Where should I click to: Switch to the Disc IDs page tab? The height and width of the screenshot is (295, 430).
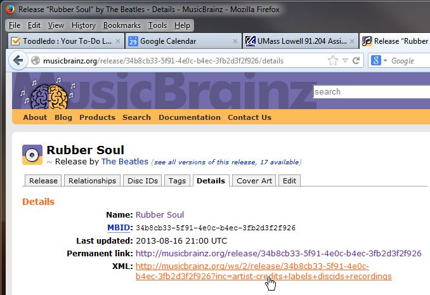[143, 181]
